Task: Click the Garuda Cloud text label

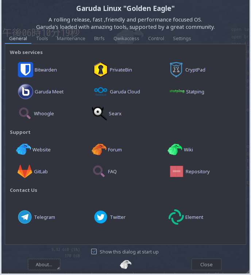Action: 125,92
